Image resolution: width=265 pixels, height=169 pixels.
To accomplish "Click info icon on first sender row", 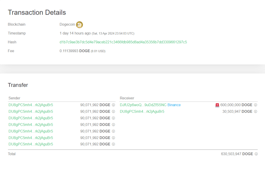I will tap(113, 105).
